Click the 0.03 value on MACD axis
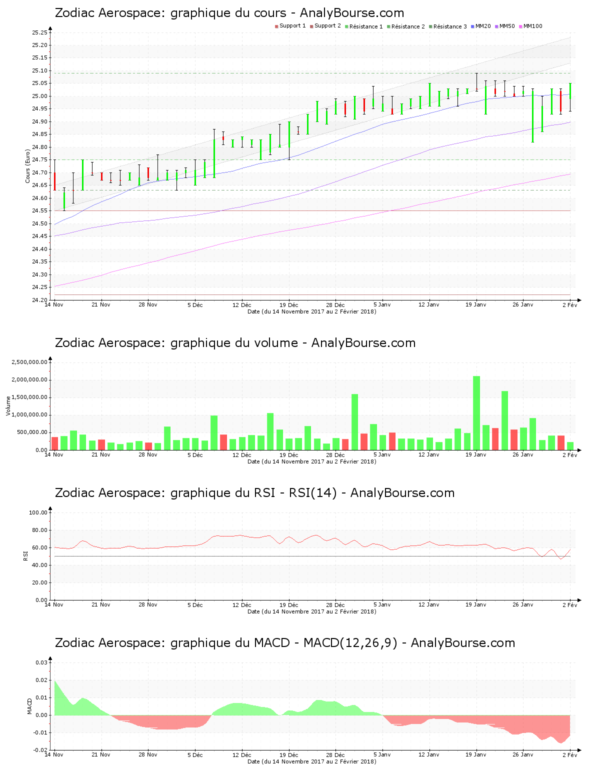600x775 pixels. 41,662
